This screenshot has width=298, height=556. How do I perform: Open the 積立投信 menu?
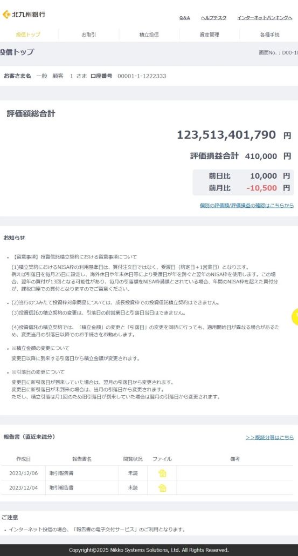coord(149,35)
